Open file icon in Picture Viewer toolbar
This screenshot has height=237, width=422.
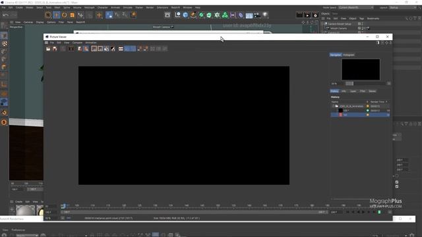tap(48, 49)
